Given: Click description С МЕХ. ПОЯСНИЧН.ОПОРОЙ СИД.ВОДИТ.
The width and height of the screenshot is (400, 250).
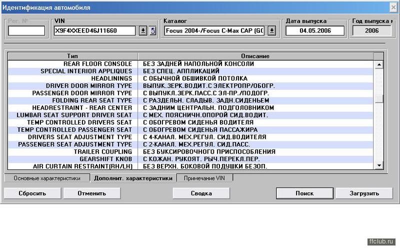Looking at the screenshot, I should pos(205,115).
